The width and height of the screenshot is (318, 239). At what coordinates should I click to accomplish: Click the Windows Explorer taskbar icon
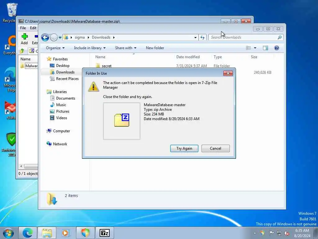pos(47,233)
